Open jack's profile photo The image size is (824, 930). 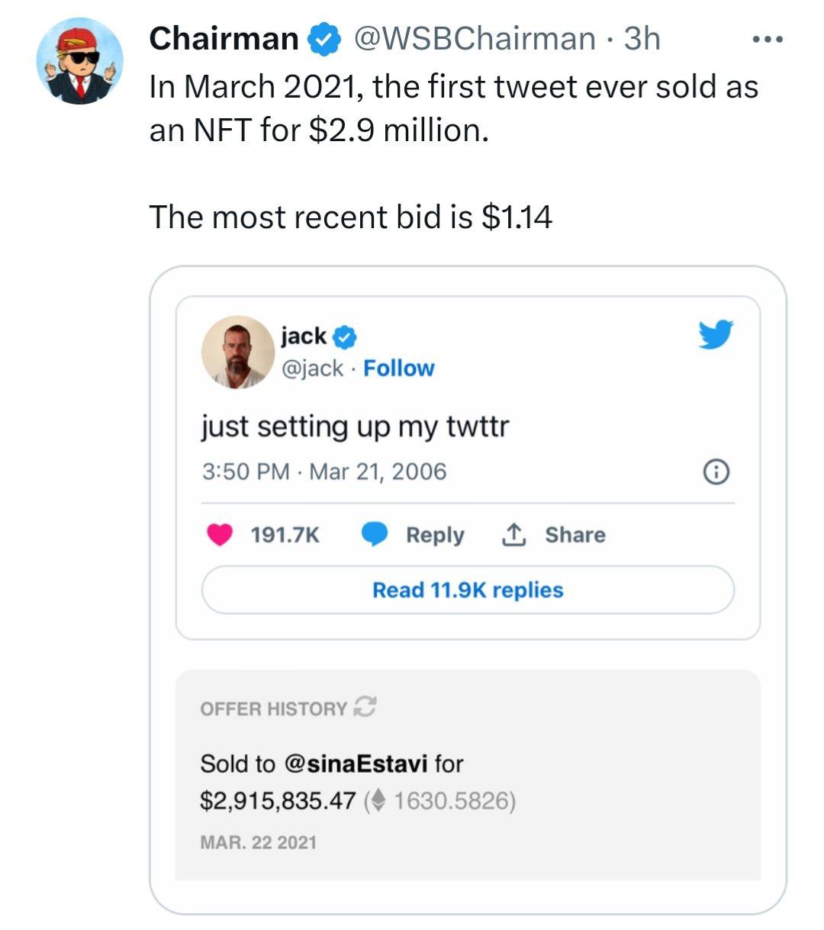tap(238, 352)
